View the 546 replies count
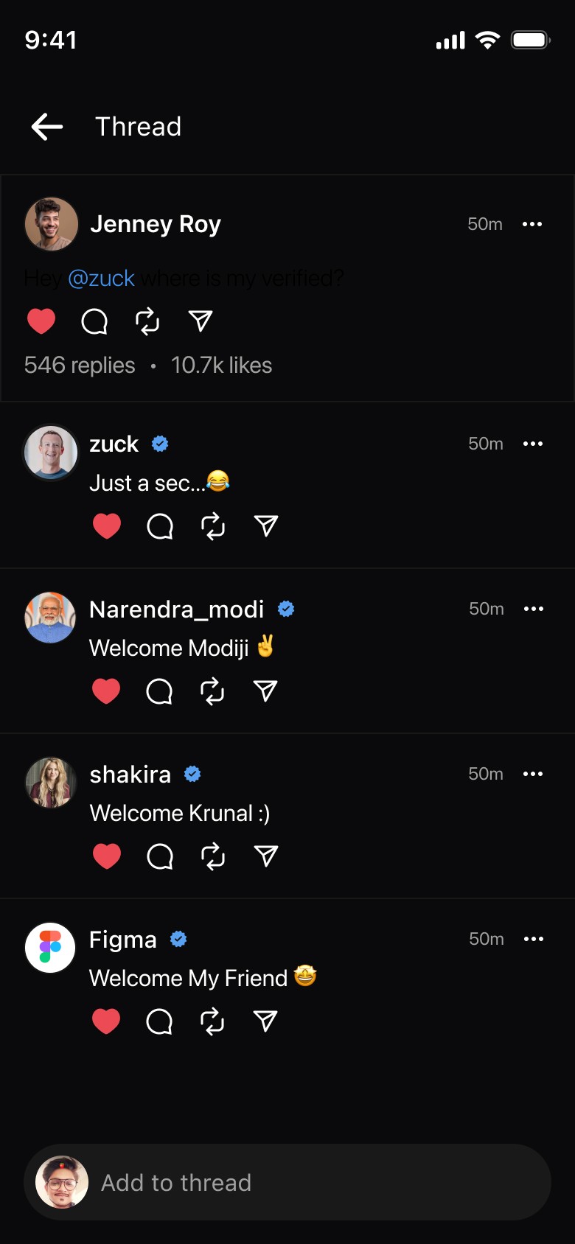Image resolution: width=575 pixels, height=1244 pixels. pos(80,366)
